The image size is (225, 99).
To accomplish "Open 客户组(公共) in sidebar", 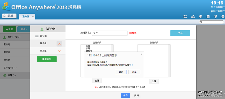I will (x=15, y=68).
